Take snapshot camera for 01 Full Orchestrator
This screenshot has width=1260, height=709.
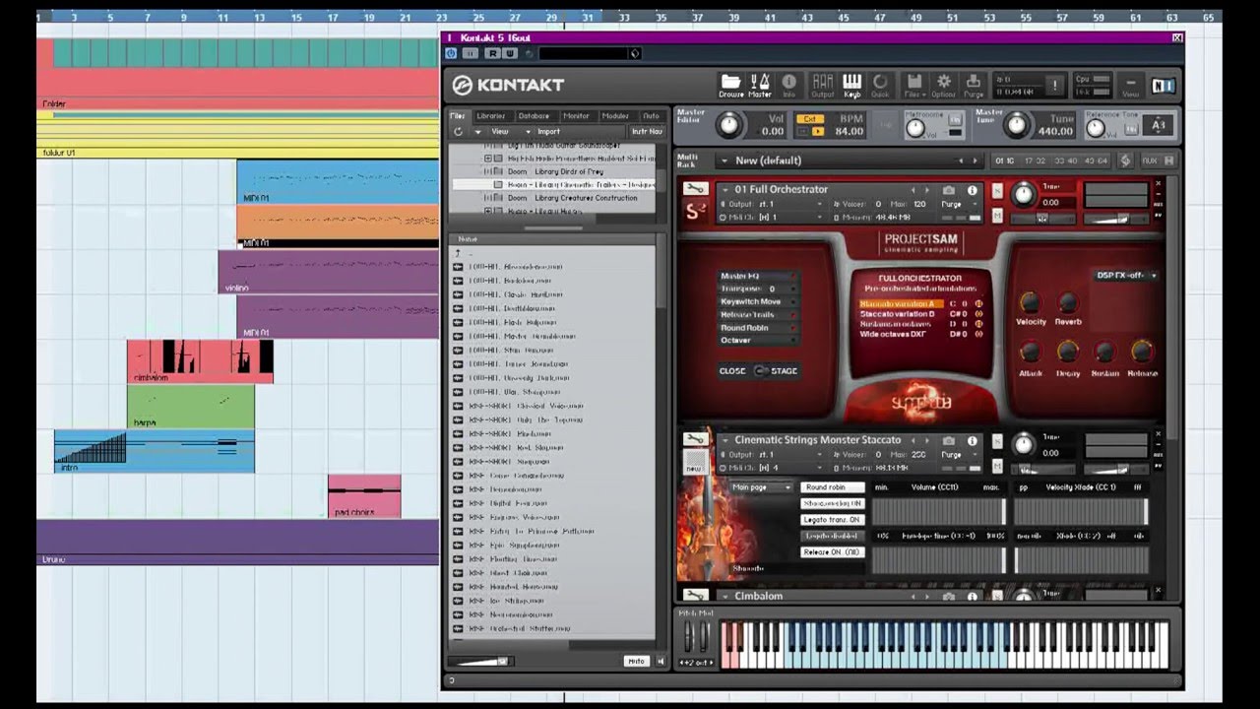(949, 190)
